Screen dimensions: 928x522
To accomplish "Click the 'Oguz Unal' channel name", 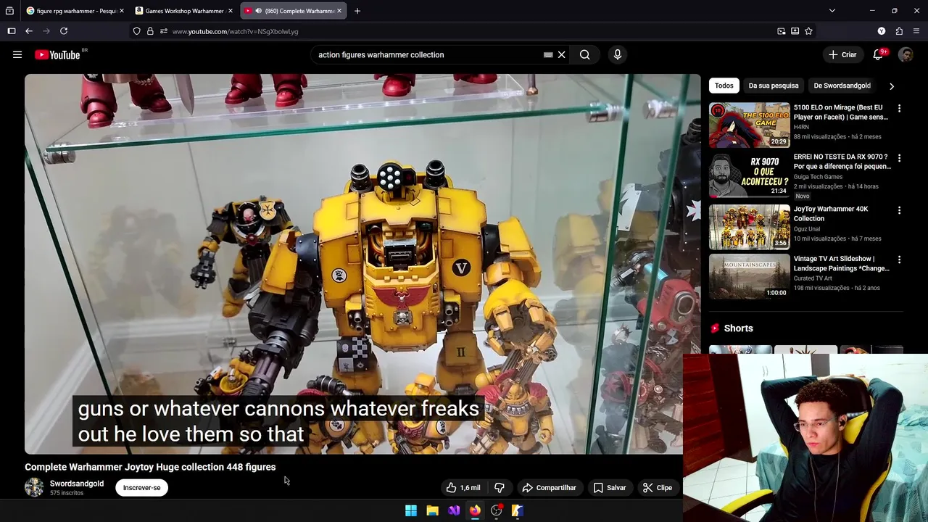I will click(807, 229).
